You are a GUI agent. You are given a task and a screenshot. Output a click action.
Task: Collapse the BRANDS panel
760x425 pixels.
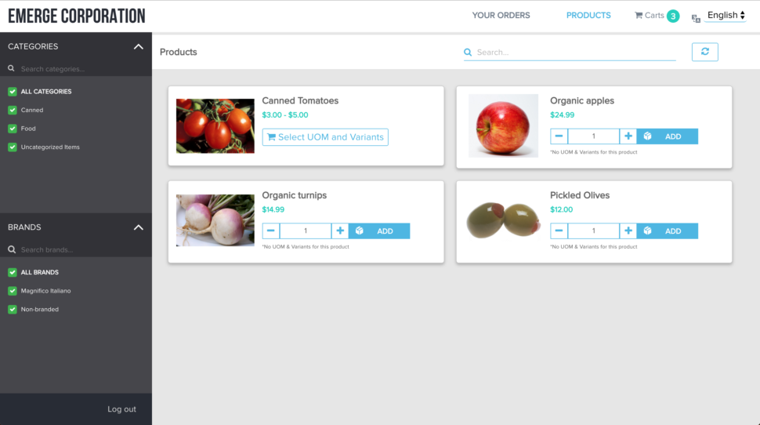point(139,227)
